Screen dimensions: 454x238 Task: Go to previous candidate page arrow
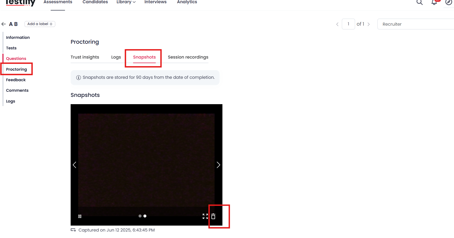pos(337,24)
